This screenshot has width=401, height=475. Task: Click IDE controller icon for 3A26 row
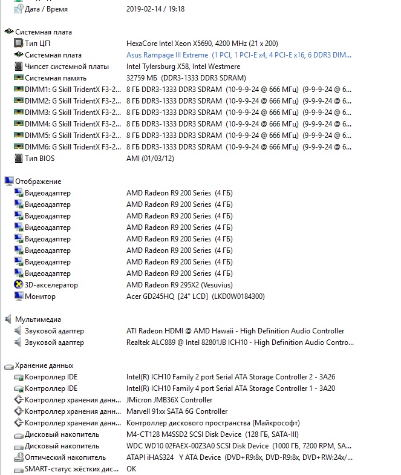19,377
